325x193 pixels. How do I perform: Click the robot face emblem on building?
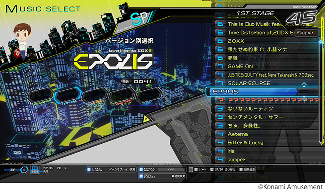[17, 152]
